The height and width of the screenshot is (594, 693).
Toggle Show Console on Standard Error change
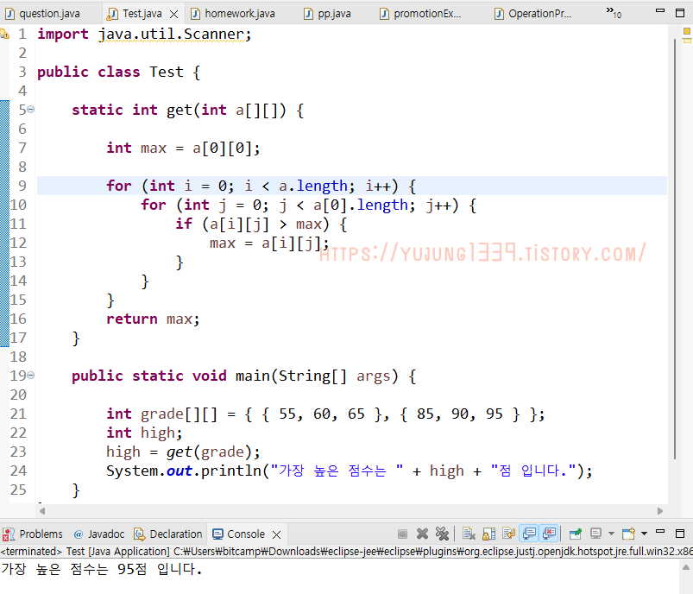(549, 534)
